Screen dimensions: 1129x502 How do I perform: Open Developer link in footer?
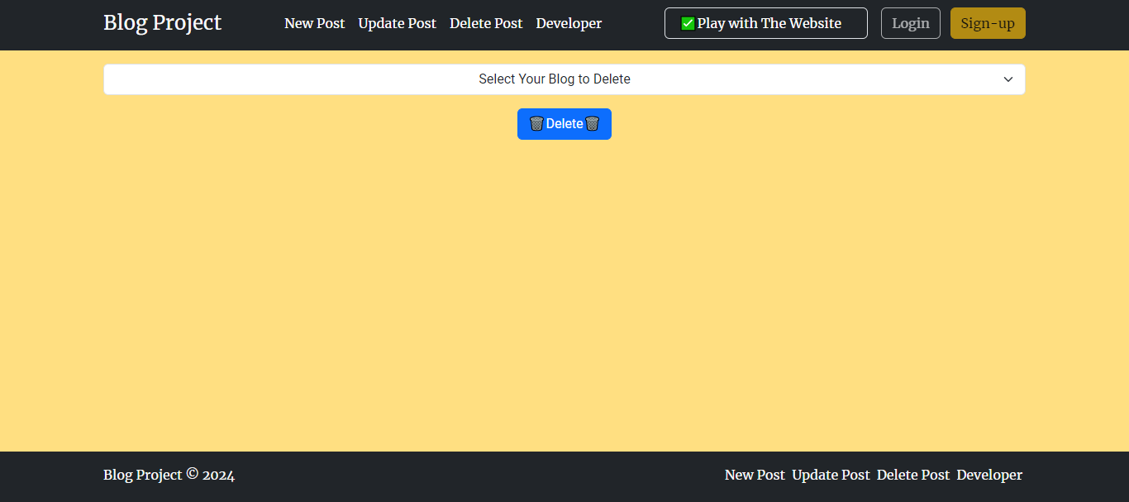tap(989, 475)
